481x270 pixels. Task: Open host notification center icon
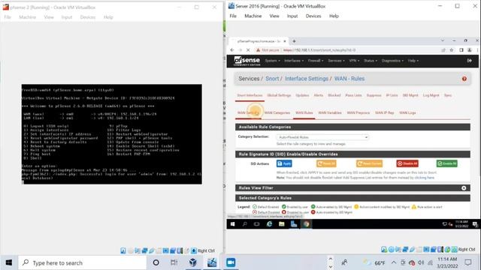point(467,262)
